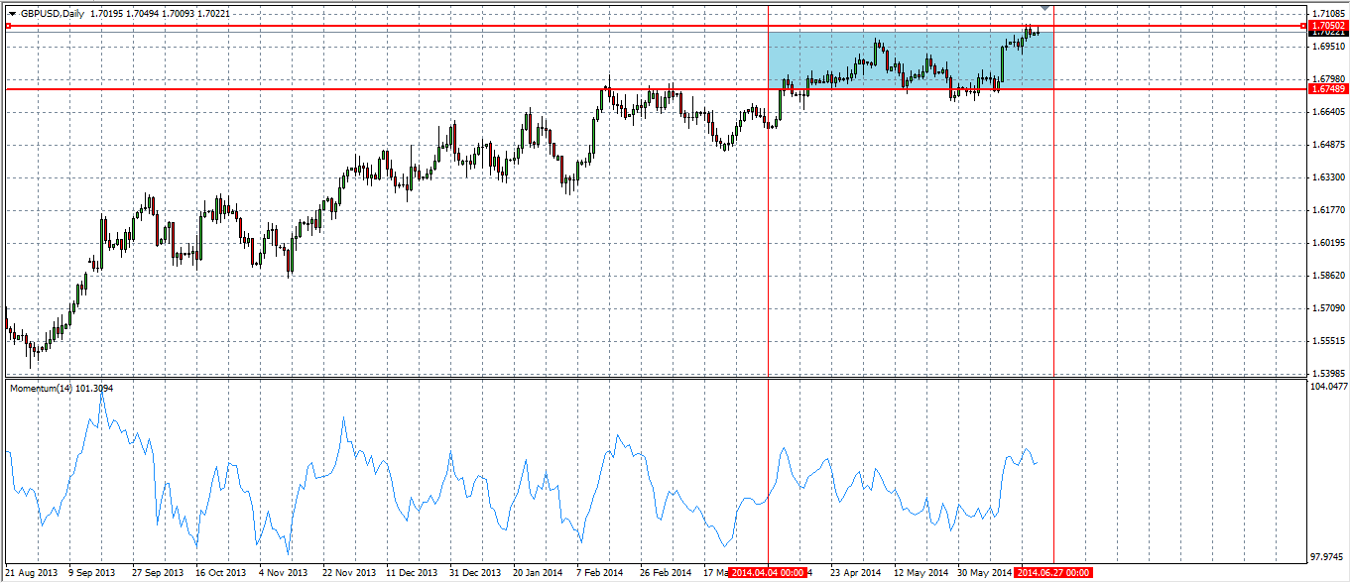
Task: Click the 1.55515 price scale value
Action: coord(1327,341)
